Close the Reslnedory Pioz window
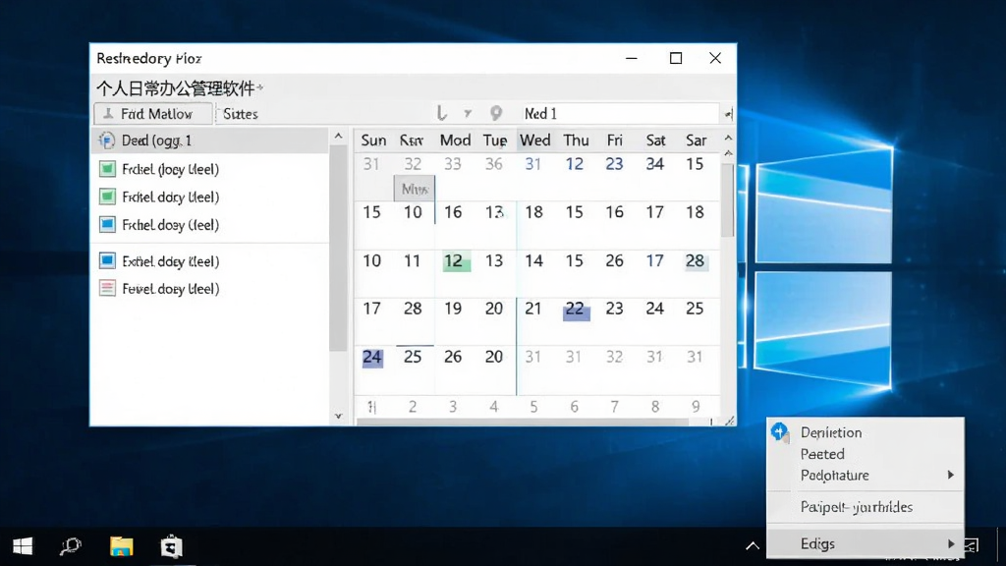 pos(715,58)
